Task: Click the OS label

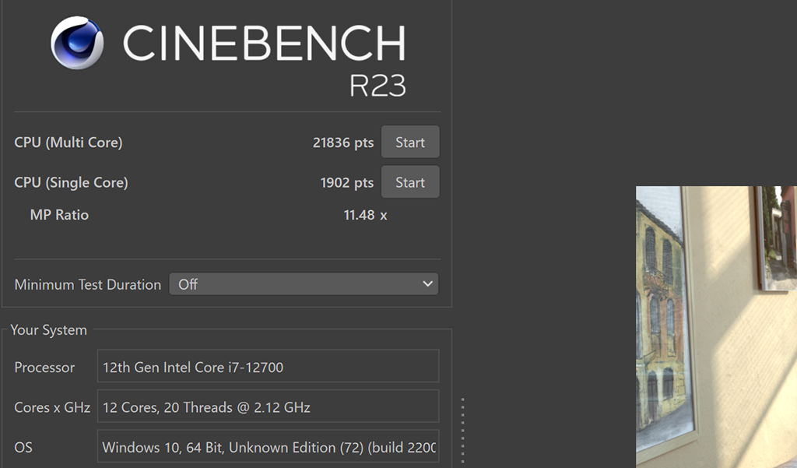Action: [x=23, y=447]
